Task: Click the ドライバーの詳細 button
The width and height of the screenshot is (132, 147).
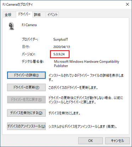Action: click(x=26, y=75)
